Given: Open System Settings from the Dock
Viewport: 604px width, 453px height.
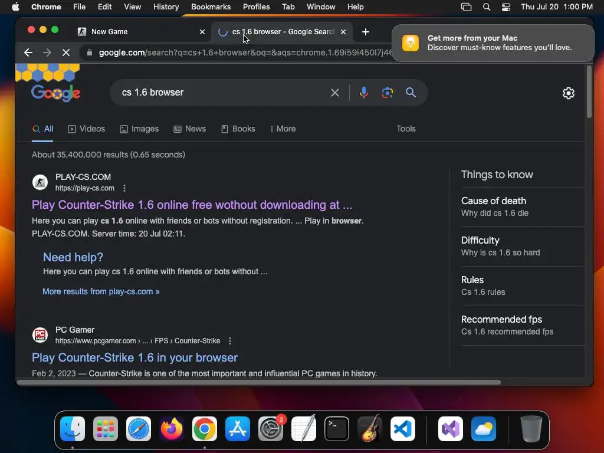Looking at the screenshot, I should 270,429.
